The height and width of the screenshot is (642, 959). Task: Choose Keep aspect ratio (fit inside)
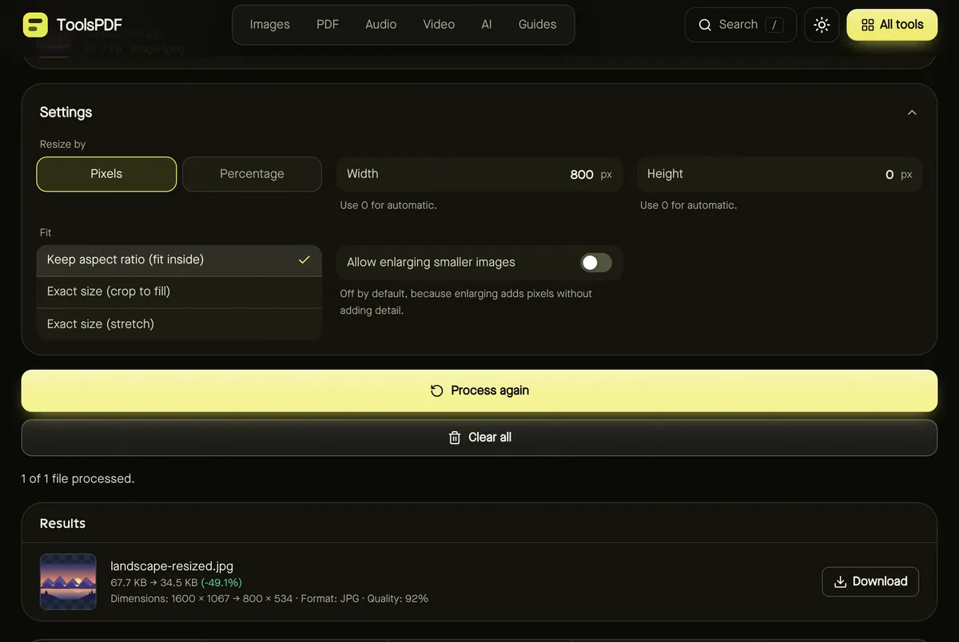tap(179, 260)
